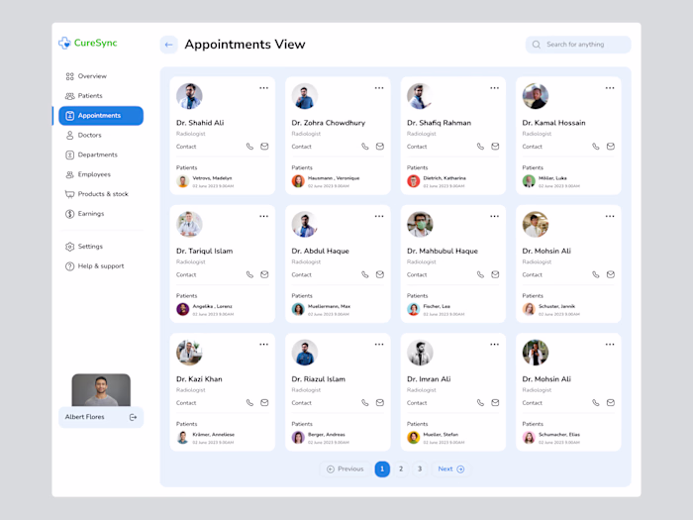Screen dimensions: 693x520
Task: Open the three-dot menu on Dr. Kamal Hossain's card
Action: pos(610,88)
